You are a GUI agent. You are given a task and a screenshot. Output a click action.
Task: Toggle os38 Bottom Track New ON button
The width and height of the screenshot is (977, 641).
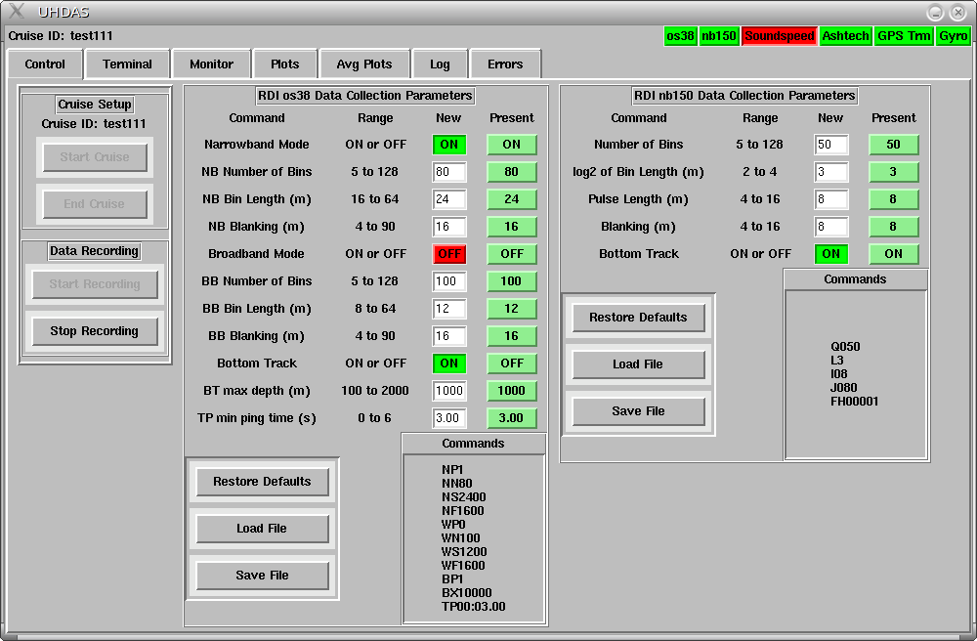[x=449, y=363]
